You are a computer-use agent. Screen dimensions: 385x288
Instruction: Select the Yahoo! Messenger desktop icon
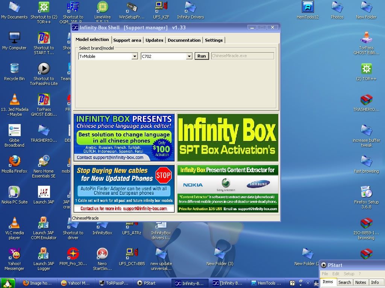point(14,259)
